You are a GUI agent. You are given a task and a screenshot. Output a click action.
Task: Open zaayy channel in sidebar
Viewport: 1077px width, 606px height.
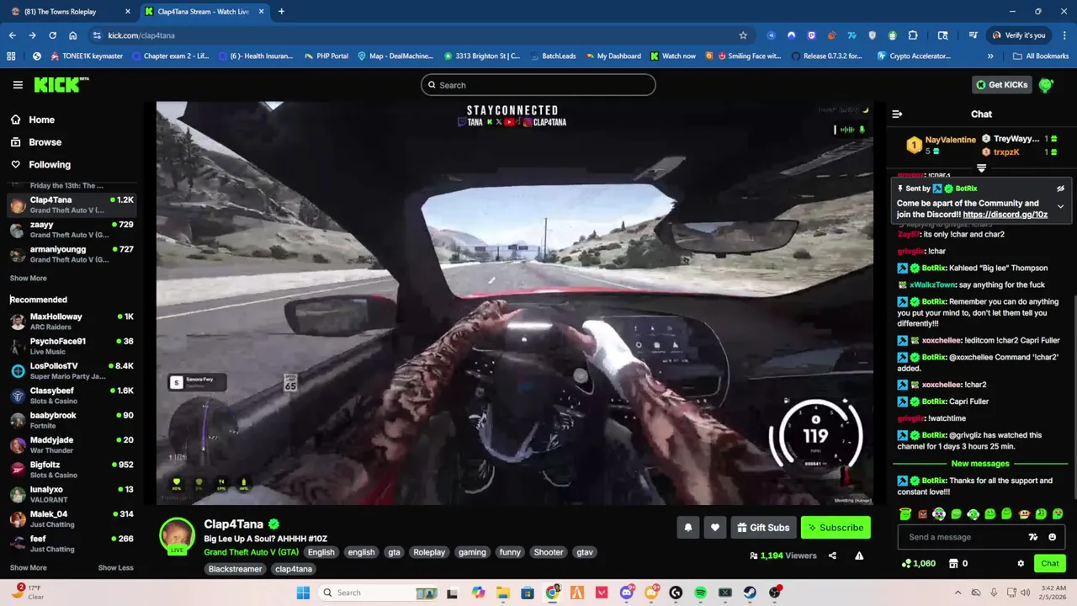(x=72, y=230)
